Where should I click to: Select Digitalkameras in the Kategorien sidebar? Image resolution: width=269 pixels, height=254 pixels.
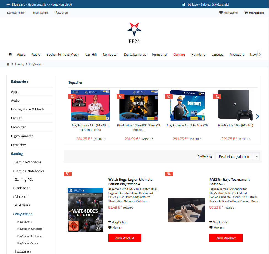point(22,136)
